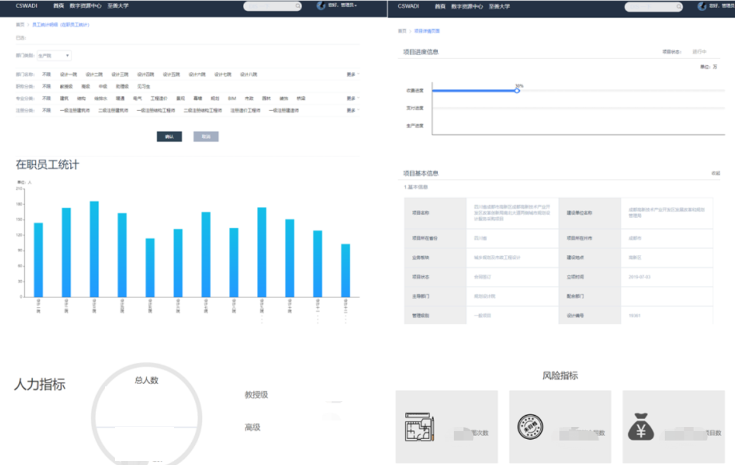The image size is (735, 465).
Task: Click the yen money bag icon
Action: point(641,426)
